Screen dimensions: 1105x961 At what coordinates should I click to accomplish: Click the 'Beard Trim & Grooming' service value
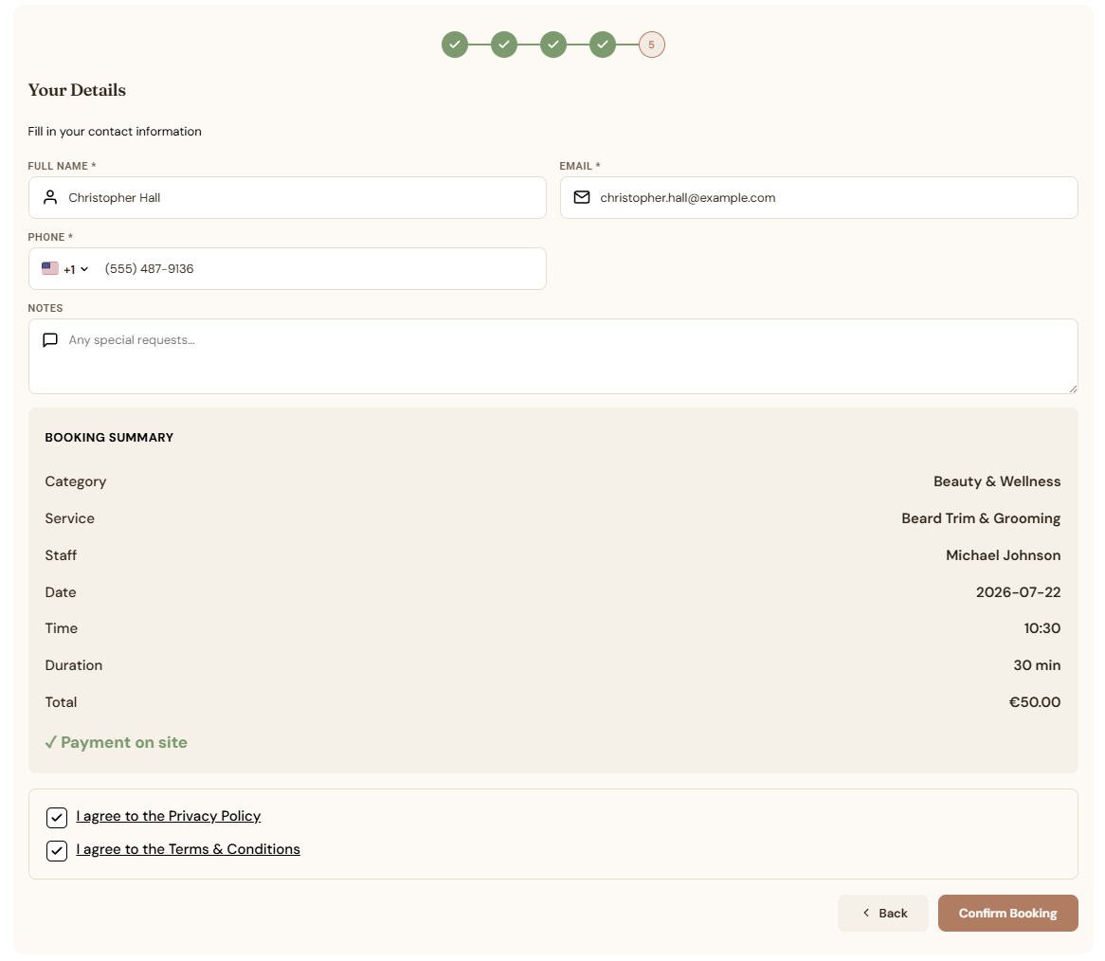coord(981,518)
